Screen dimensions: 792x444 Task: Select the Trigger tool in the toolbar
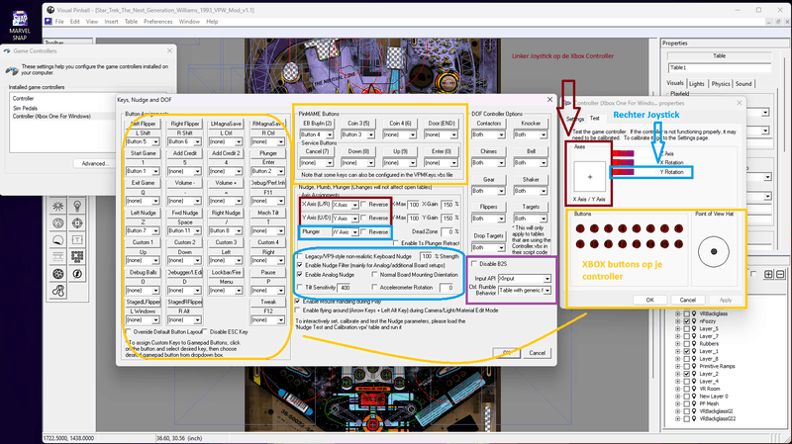[x=58, y=206]
